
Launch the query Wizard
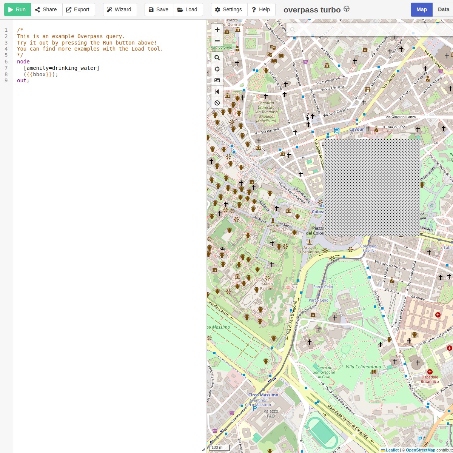(x=119, y=9)
